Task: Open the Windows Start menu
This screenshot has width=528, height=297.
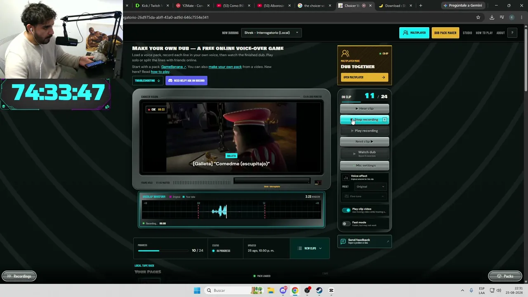Action: click(x=197, y=290)
